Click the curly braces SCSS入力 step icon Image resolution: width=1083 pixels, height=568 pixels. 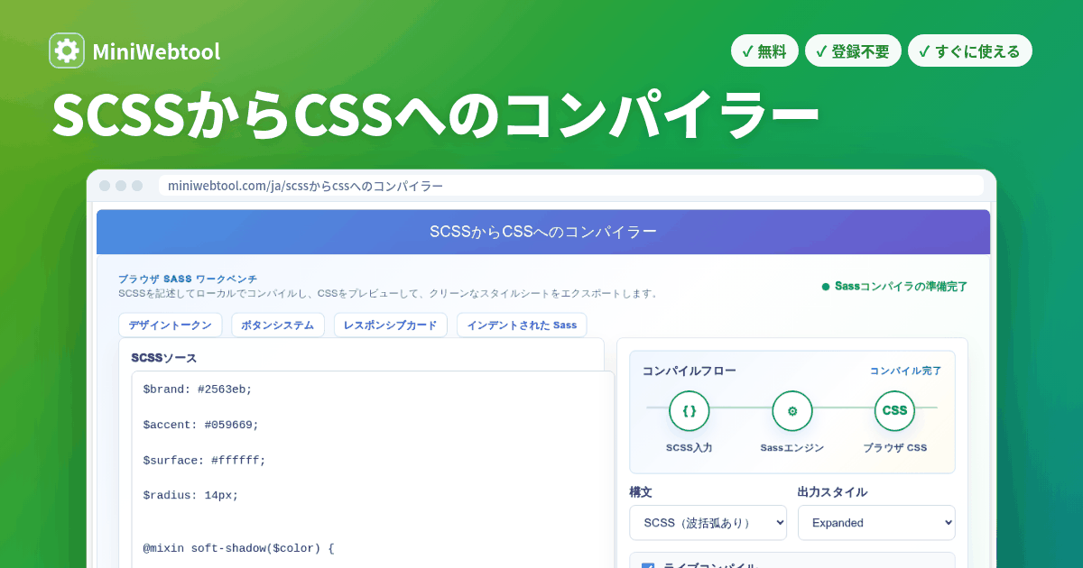(x=690, y=411)
